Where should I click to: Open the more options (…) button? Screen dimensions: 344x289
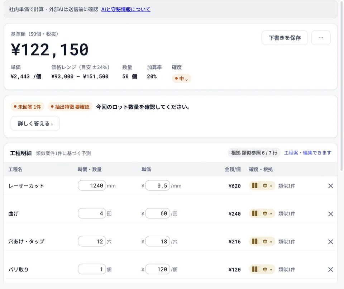pos(321,38)
